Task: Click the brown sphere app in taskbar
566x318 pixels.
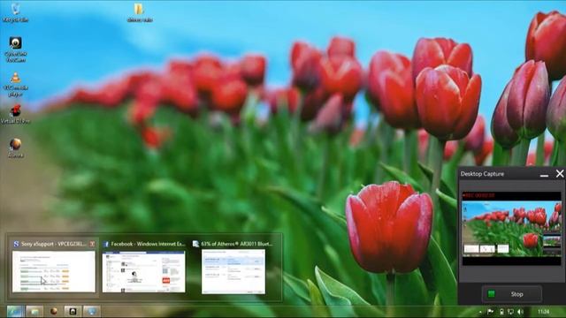Action: [53, 312]
